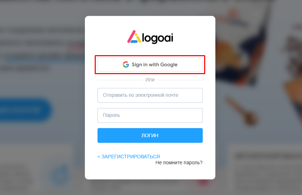Click the blurred blue link text at left
Image resolution: width=302 pixels, height=195 pixels.
tap(43, 58)
